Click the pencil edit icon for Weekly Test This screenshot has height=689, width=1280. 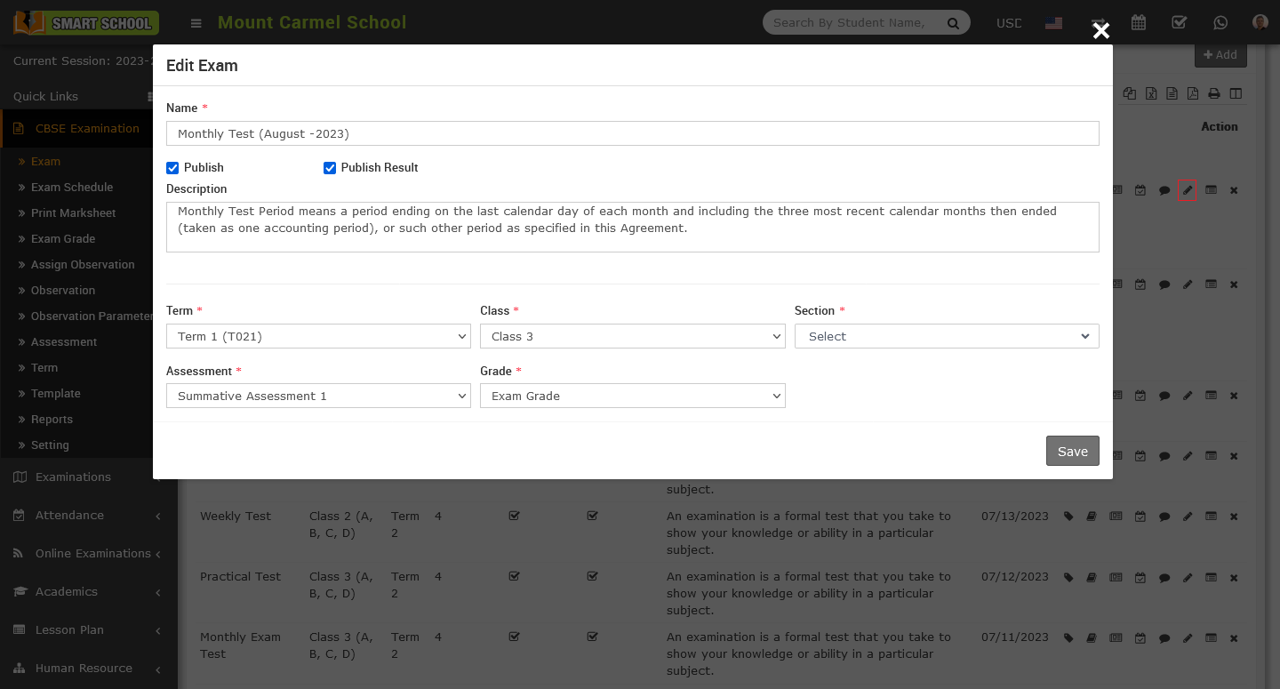[1188, 517]
